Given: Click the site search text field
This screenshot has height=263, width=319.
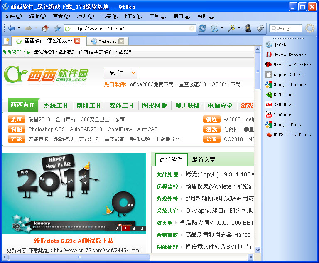Looking at the screenshot, I should (x=196, y=73).
